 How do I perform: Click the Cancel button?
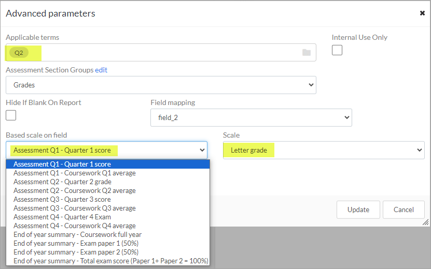(x=404, y=210)
